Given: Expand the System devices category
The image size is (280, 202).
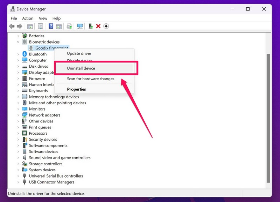Looking at the screenshot, I should (x=18, y=170).
